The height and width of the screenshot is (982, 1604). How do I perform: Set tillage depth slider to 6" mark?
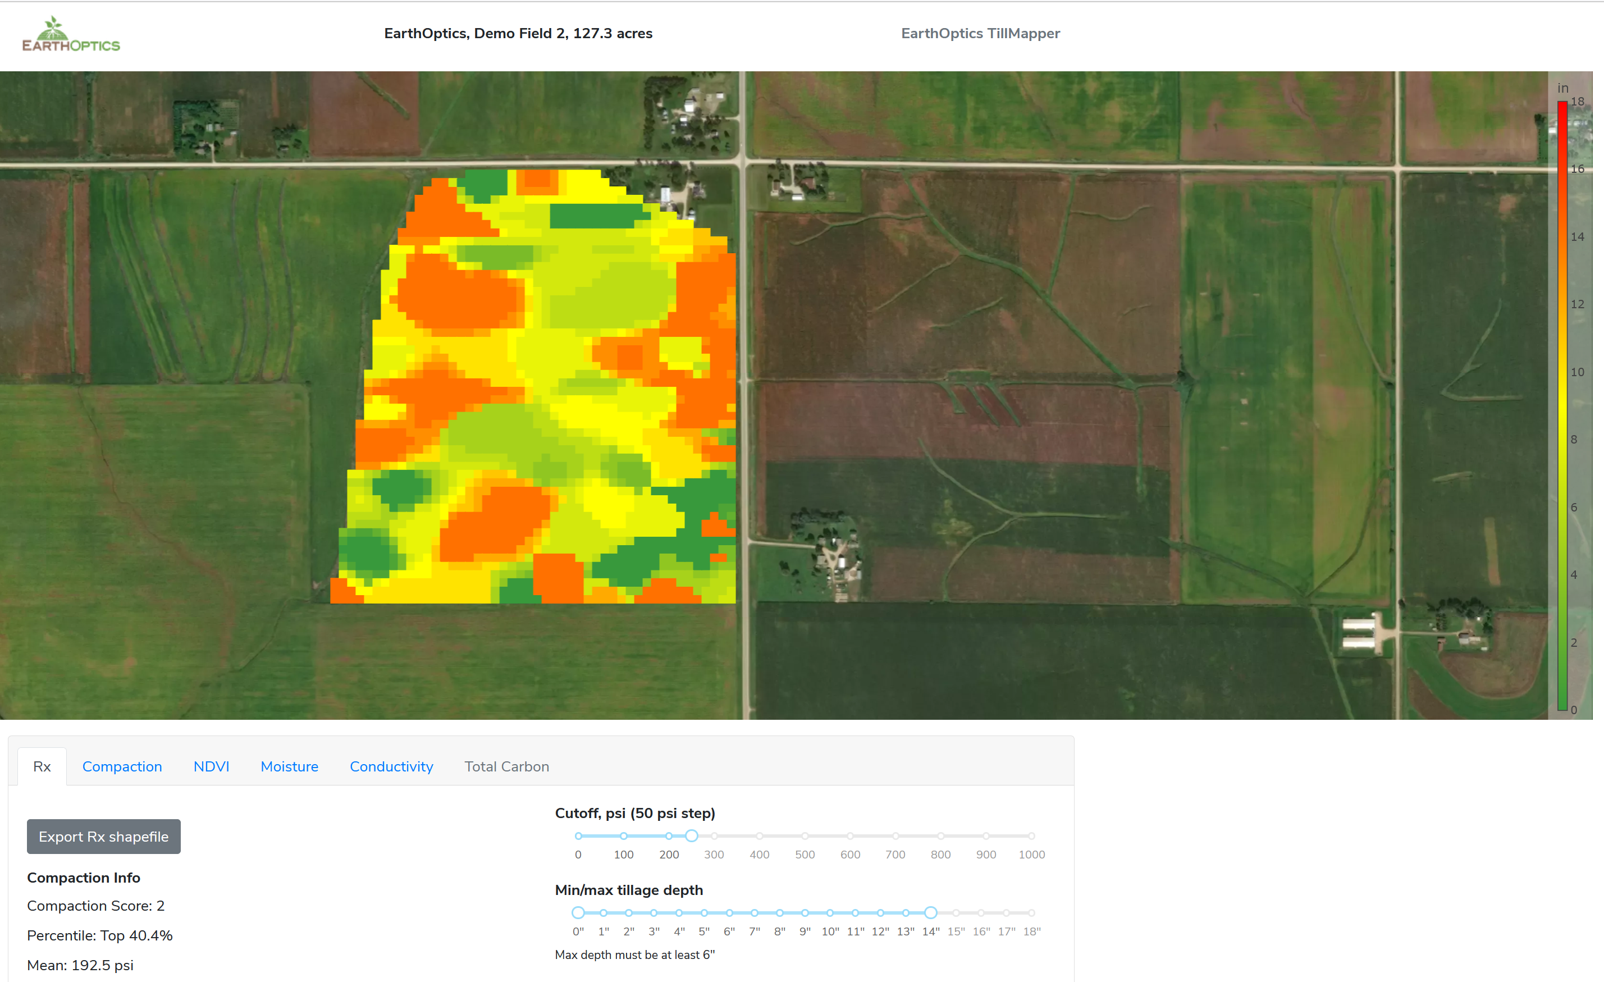coord(729,913)
